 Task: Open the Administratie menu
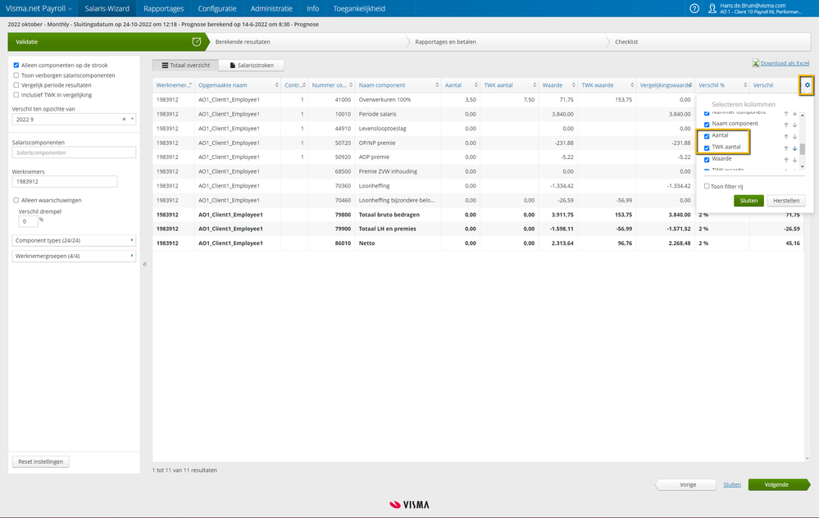[271, 8]
